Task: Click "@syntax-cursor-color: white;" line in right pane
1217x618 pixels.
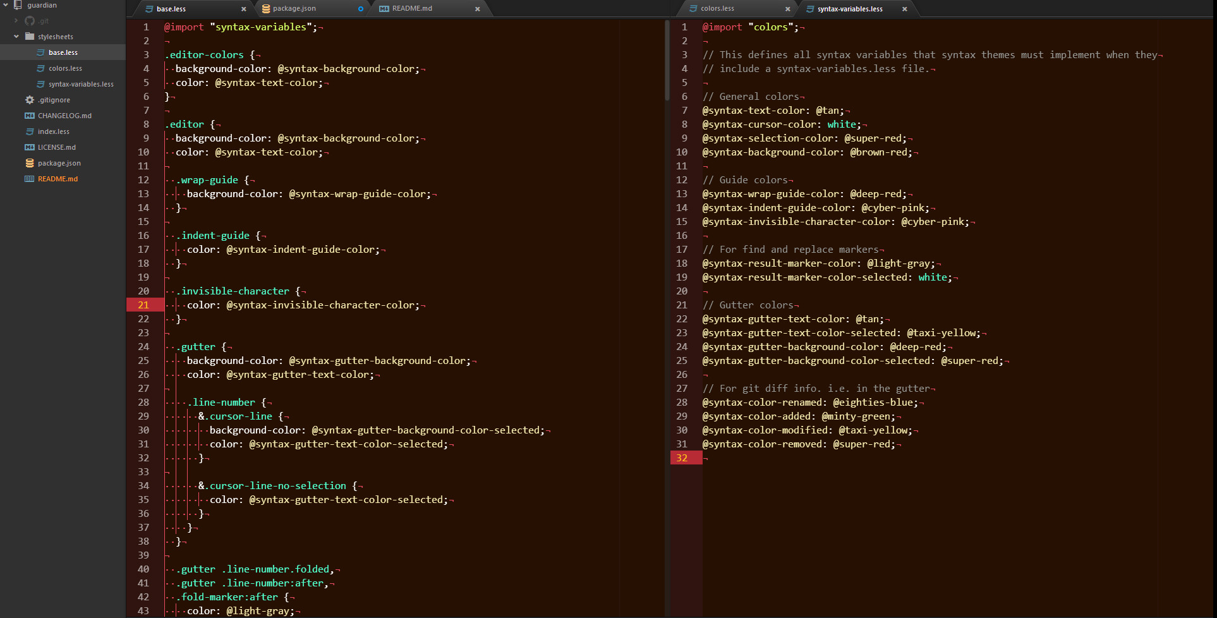Action: pyautogui.click(x=782, y=124)
